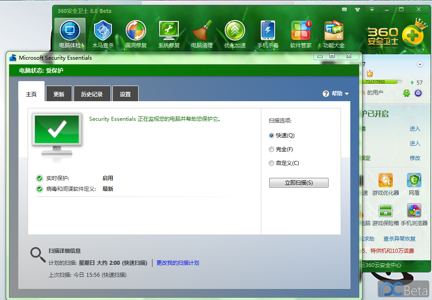Click 病毒和间谍软件定义 green check icon
432x300 pixels.
(39, 189)
